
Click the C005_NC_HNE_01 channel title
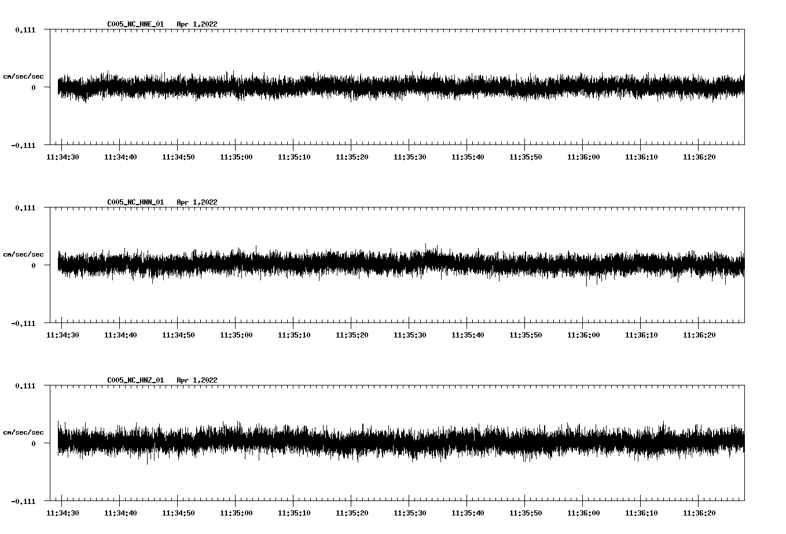[135, 24]
